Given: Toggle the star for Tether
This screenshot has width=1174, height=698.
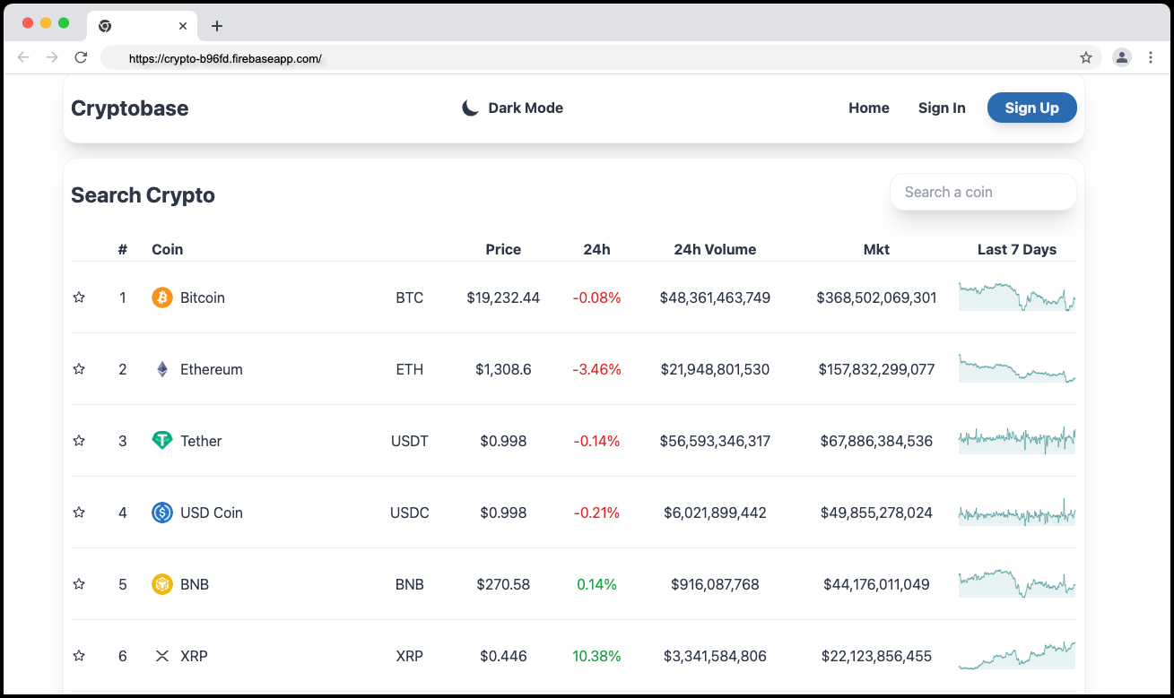Looking at the screenshot, I should click(x=79, y=441).
